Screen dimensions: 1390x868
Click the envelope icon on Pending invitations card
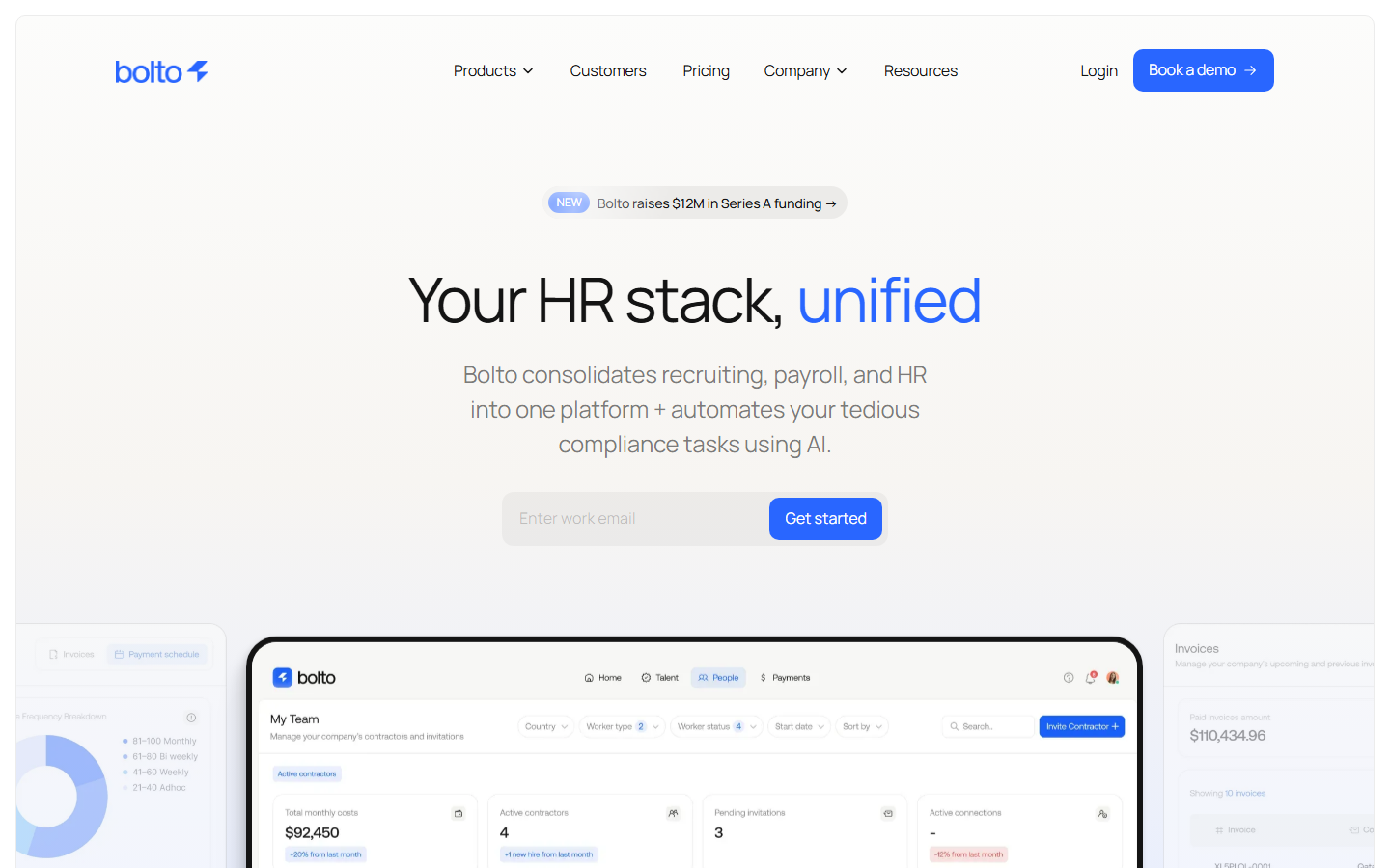click(x=888, y=814)
